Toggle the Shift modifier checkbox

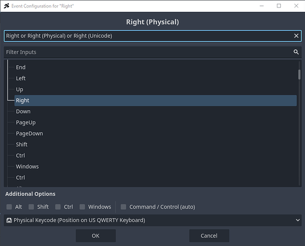click(32, 207)
